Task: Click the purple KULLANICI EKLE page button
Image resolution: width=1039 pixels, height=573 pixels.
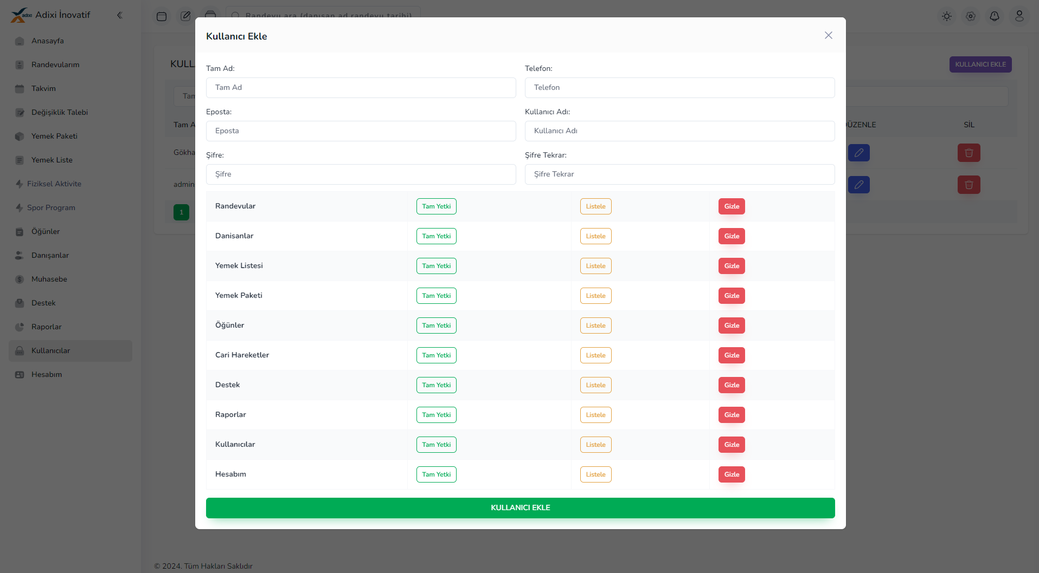Action: point(980,64)
